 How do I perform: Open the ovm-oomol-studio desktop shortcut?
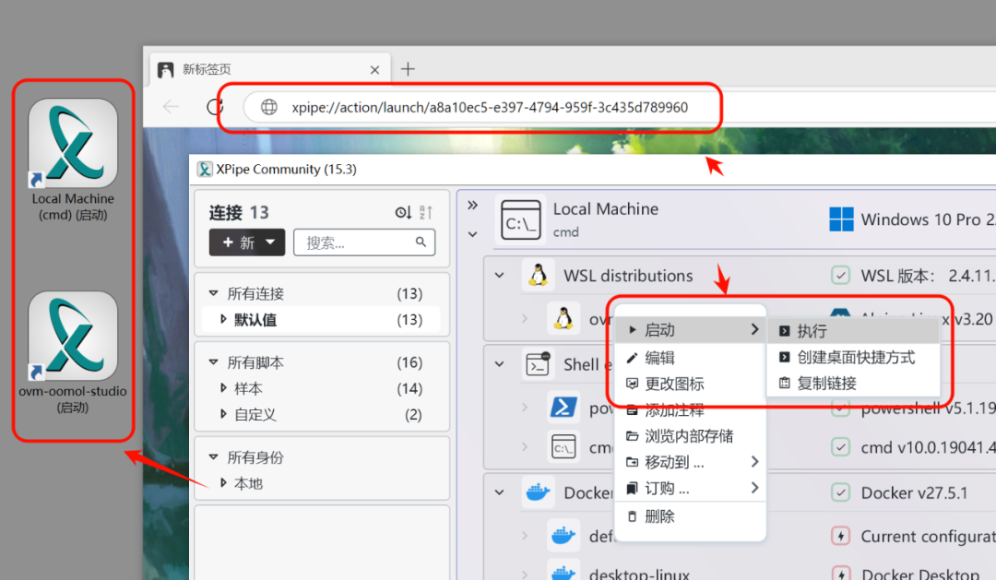[x=73, y=353]
